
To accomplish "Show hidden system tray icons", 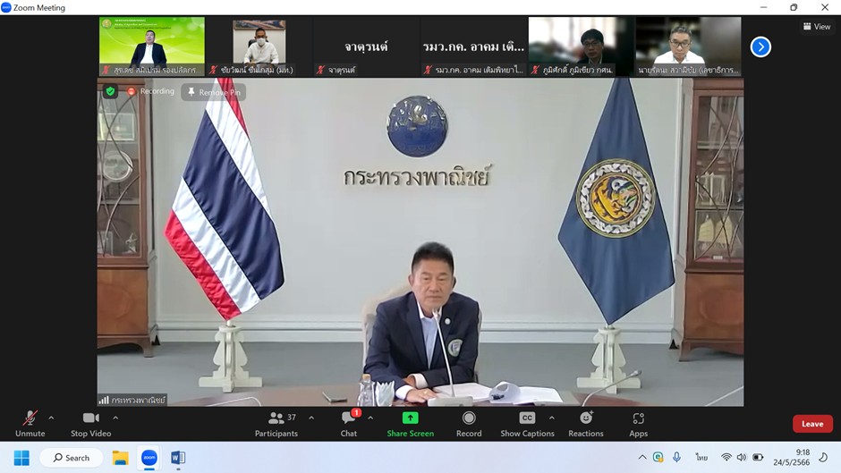I will tap(642, 458).
